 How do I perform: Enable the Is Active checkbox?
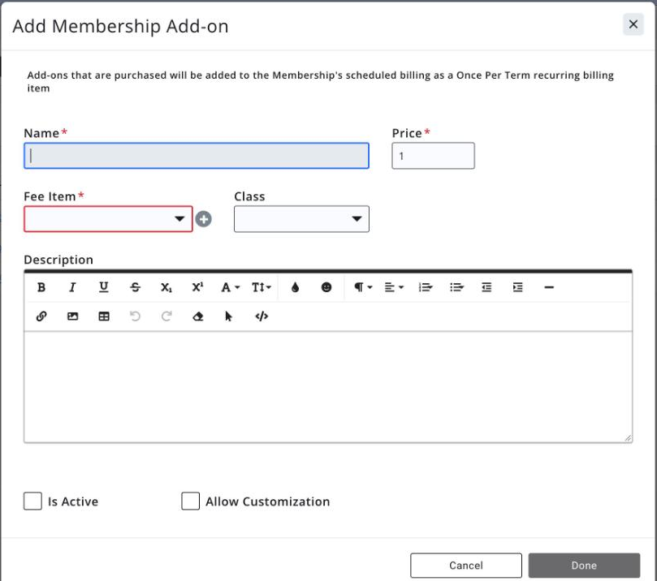(x=32, y=501)
